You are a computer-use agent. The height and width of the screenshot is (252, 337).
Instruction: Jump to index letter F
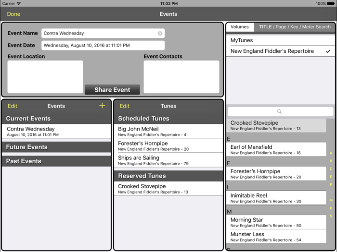coord(331,184)
